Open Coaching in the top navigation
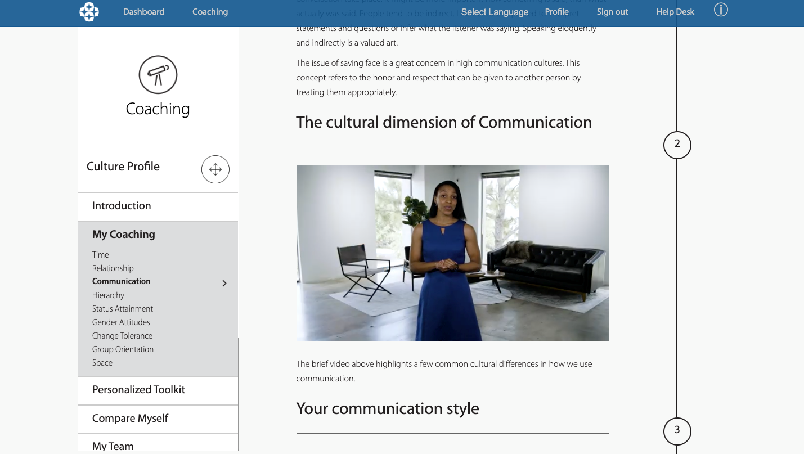Screen dimensions: 804x454 pos(210,12)
